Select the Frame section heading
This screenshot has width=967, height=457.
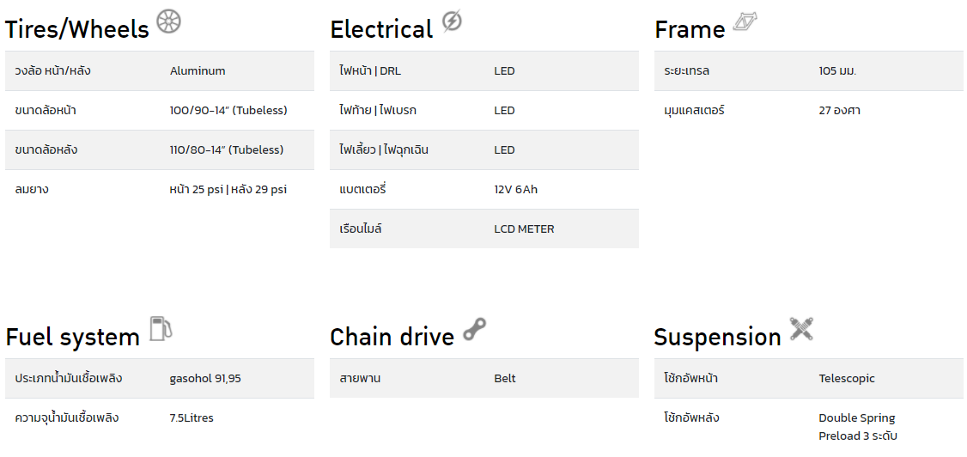[690, 29]
